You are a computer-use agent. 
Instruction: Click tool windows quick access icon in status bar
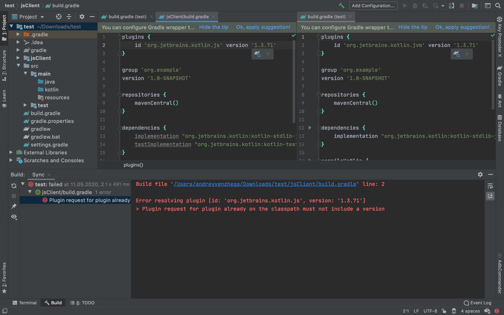click(x=4, y=311)
